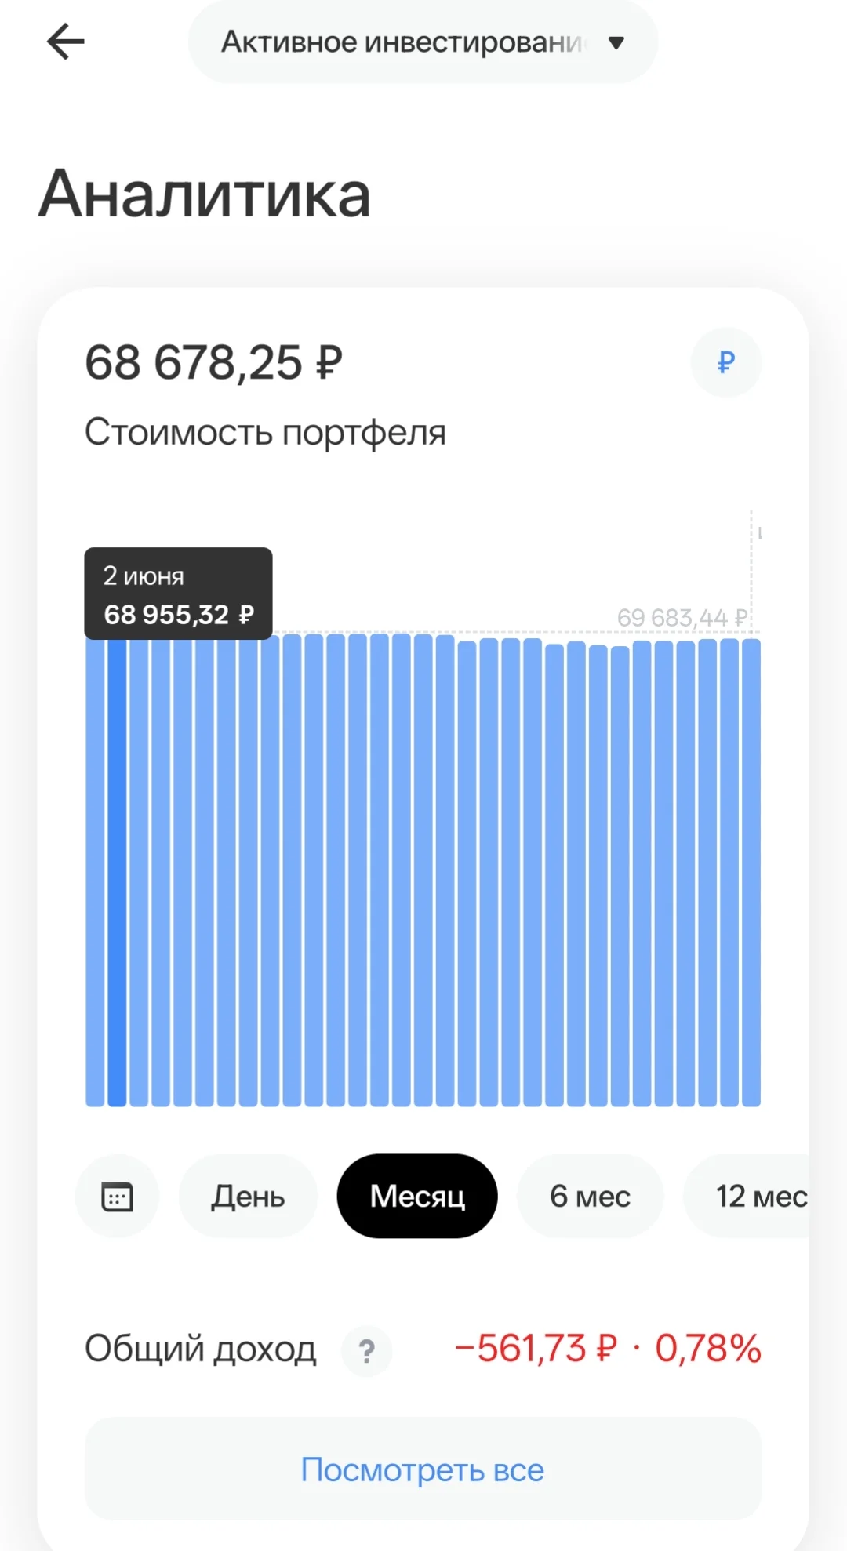
Task: Tap the back arrow icon
Action: pyautogui.click(x=66, y=42)
